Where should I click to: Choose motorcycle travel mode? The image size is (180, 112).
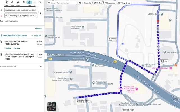coord(18,3)
